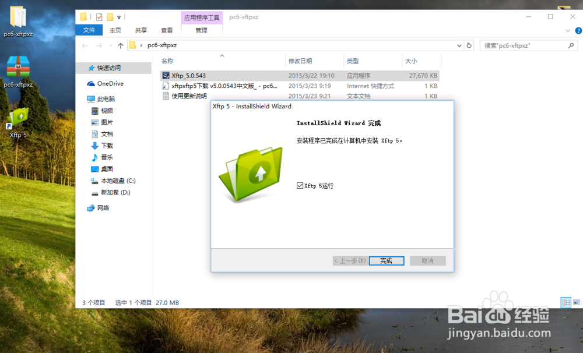Open the 下载 folder in sidebar
This screenshot has width=583, height=353.
[102, 146]
